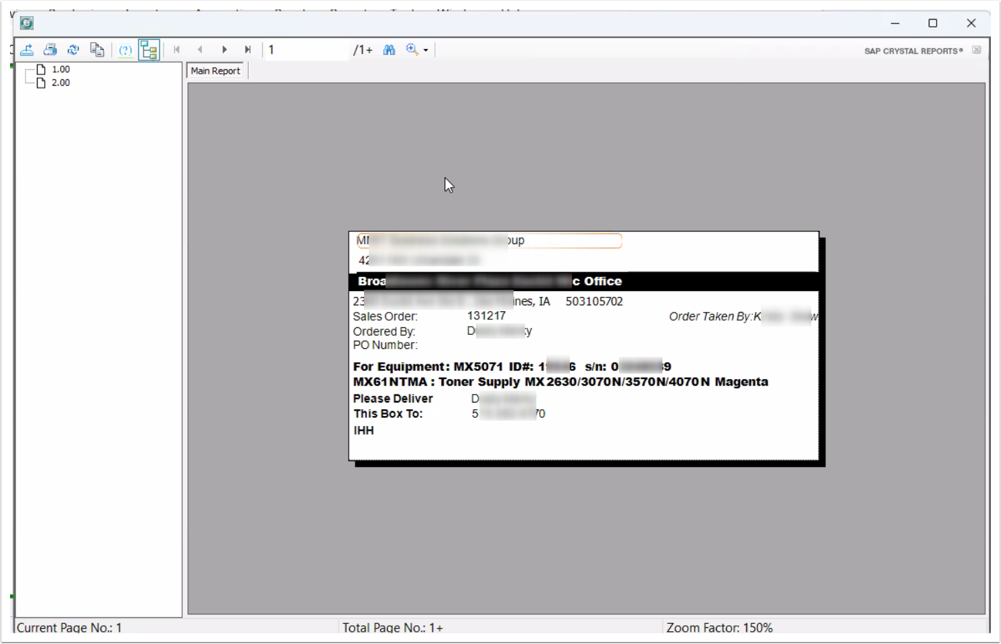Switch to the Main Report tab

(215, 70)
